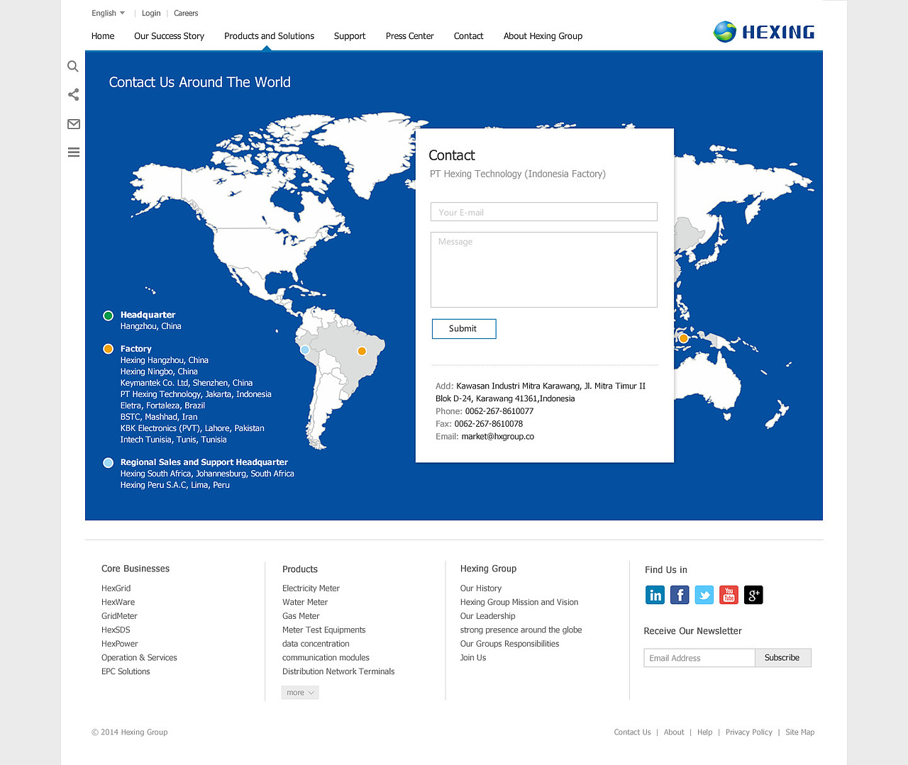Open the Products and Solutions menu
908x765 pixels.
coord(269,35)
